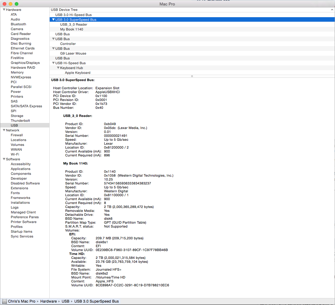Collapse USB Bus containing G9 Laser Mouse
The height and width of the screenshot is (305, 335).
pos(53,48)
